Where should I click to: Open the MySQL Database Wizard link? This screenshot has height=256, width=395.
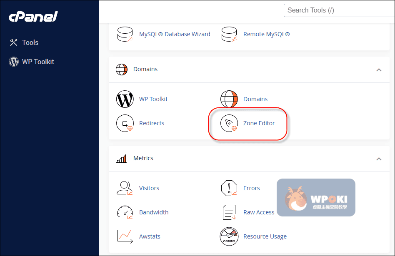(175, 34)
